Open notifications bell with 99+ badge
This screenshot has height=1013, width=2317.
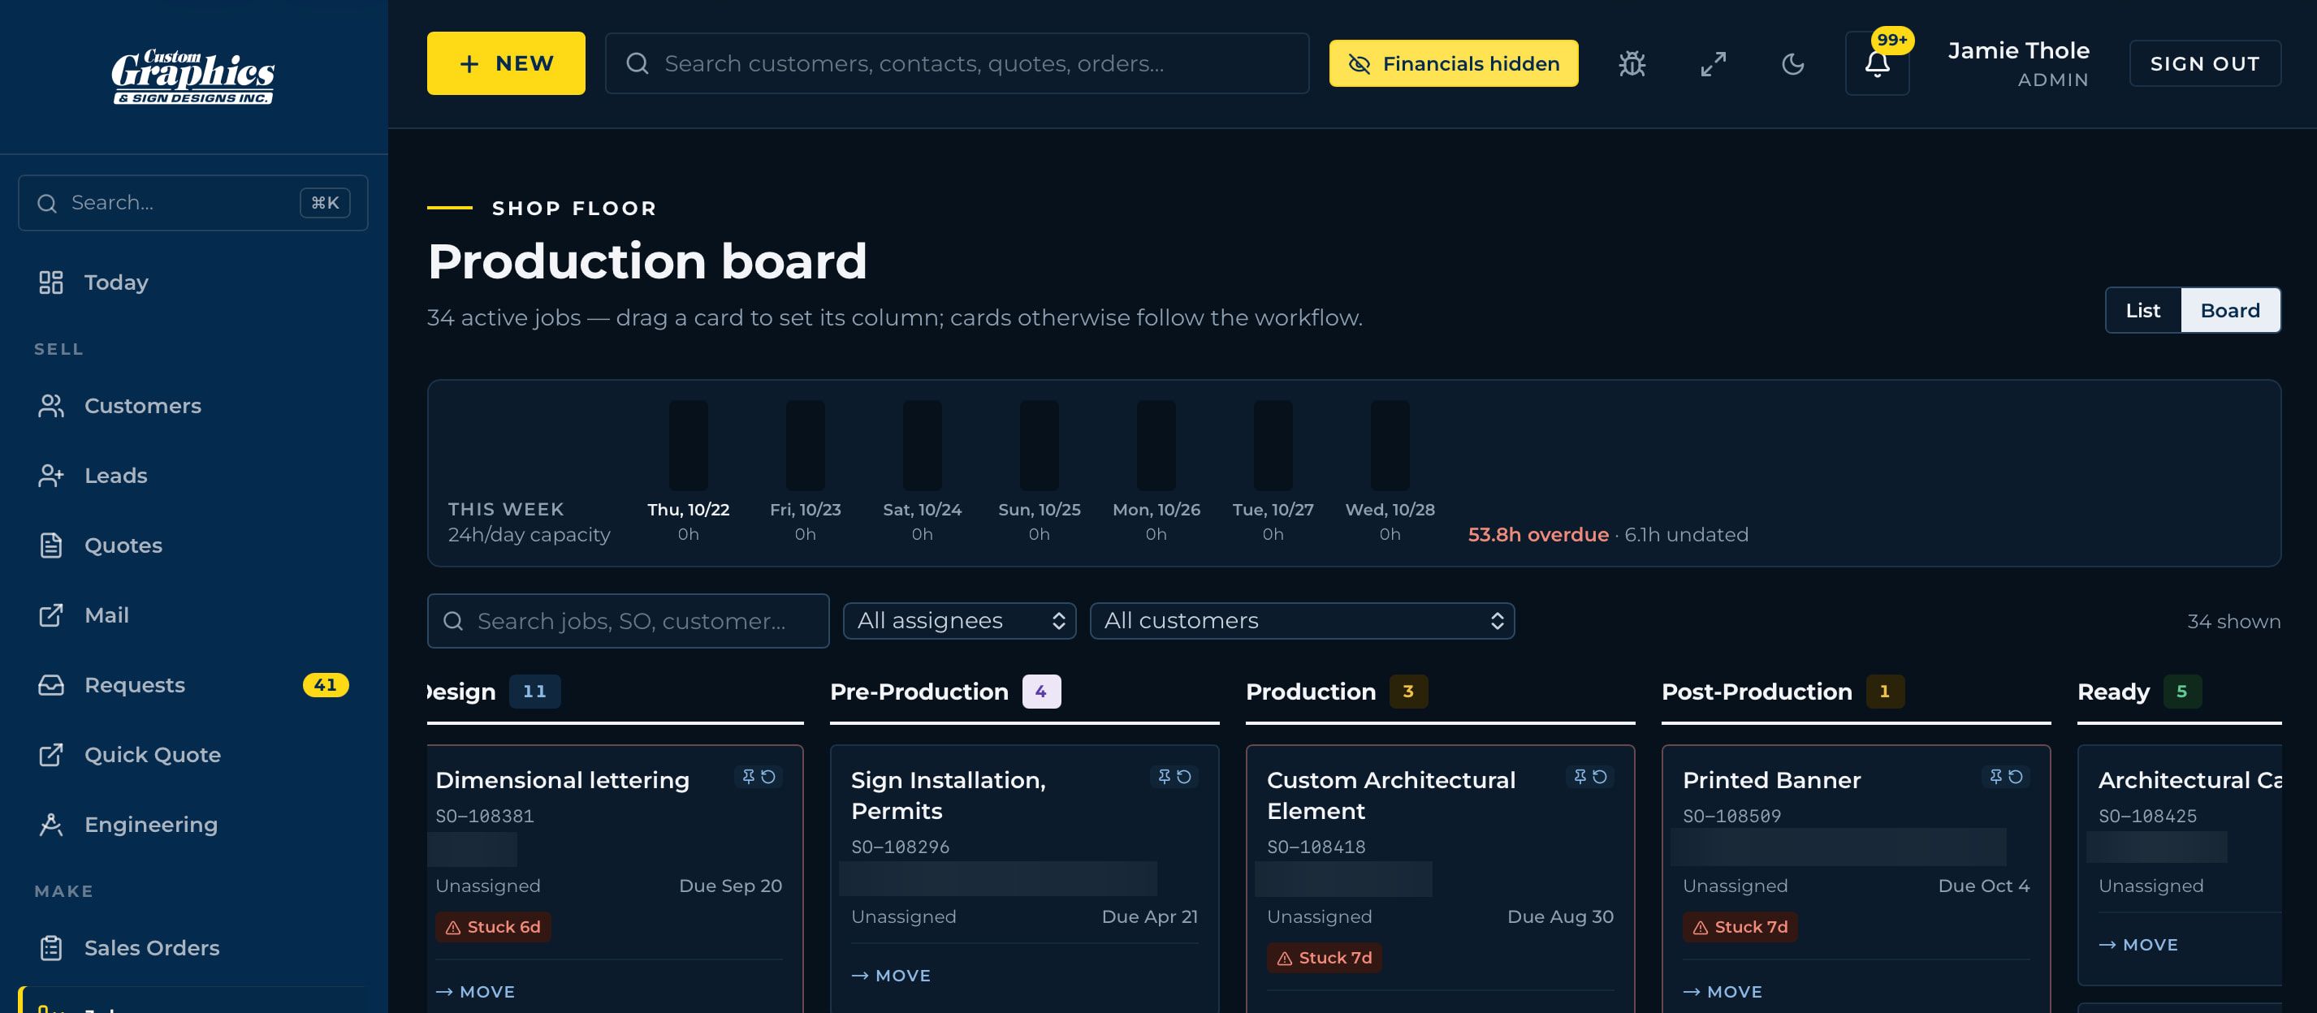[x=1877, y=64]
